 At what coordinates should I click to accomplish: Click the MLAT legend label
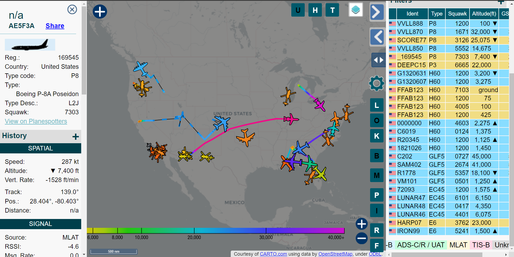(x=458, y=245)
